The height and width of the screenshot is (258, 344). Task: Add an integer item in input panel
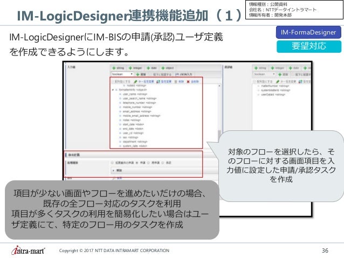[x=135, y=68]
